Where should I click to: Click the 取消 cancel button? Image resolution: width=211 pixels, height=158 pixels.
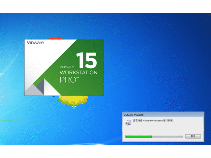coord(193,136)
